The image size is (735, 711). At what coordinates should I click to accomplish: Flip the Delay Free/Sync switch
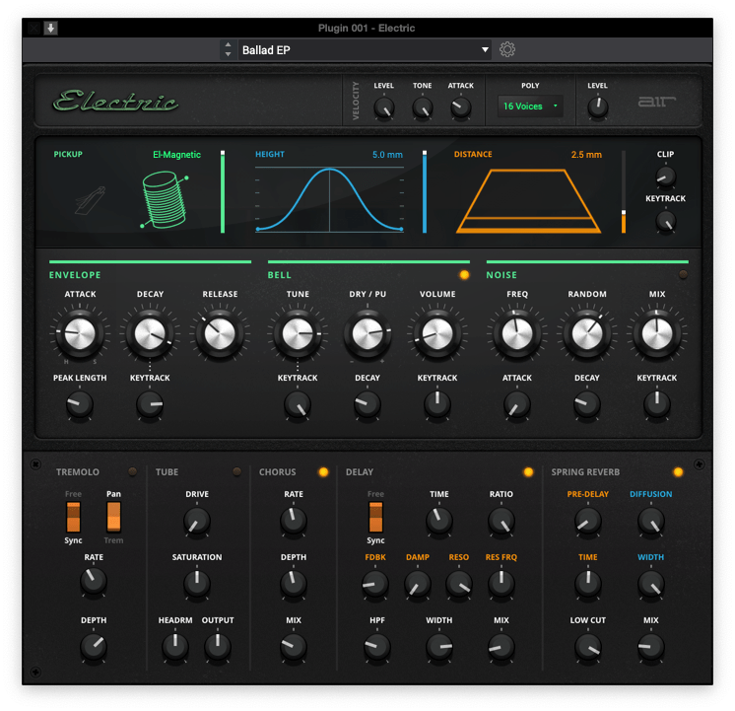375,517
